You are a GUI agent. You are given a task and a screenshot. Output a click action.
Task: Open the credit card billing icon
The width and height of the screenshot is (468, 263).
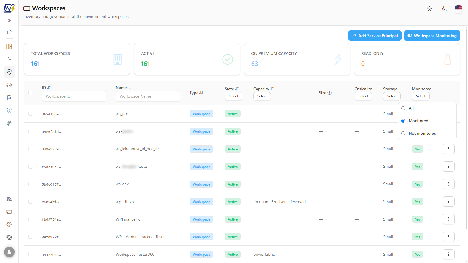pos(9,212)
